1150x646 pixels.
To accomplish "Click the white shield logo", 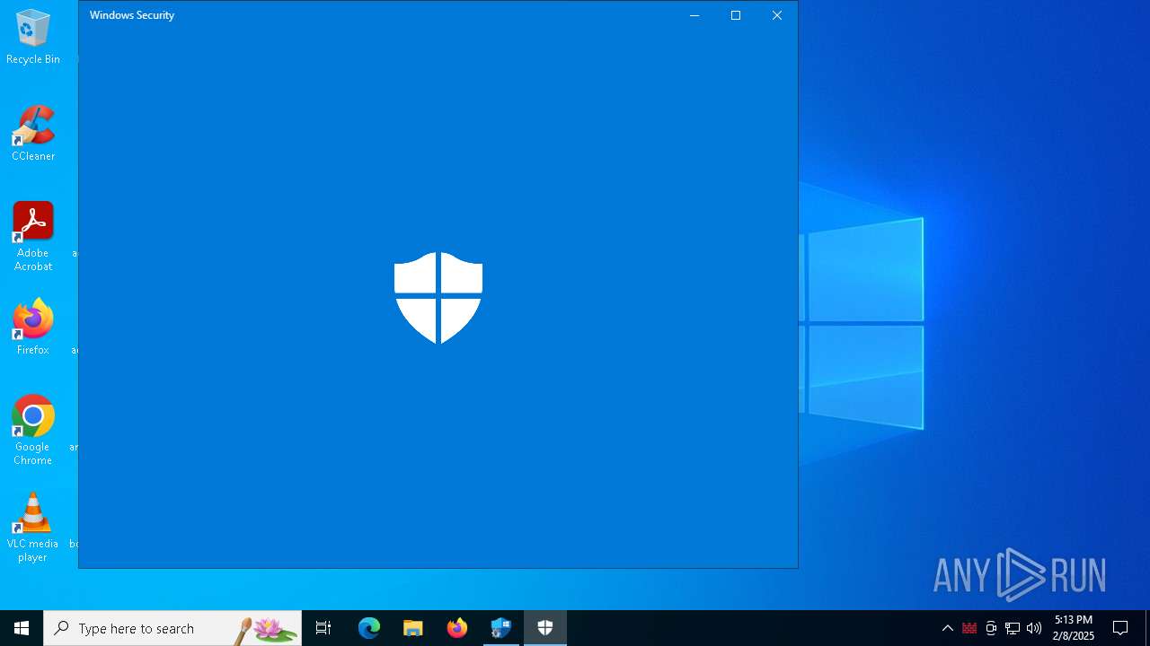I will tap(438, 298).
